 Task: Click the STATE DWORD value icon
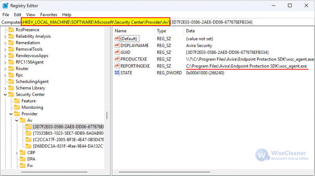117,73
